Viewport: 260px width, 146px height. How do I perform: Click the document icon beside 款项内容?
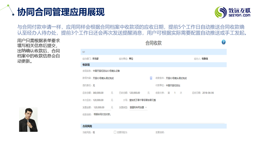(x=151, y=78)
